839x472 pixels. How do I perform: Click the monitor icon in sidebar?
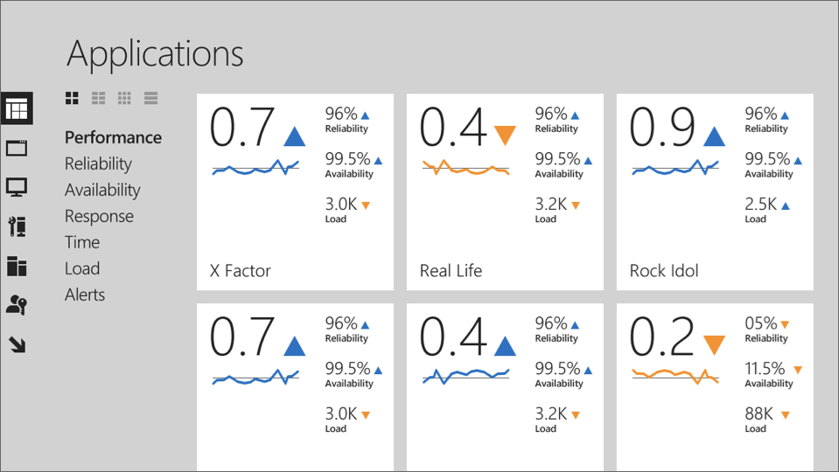coord(17,187)
